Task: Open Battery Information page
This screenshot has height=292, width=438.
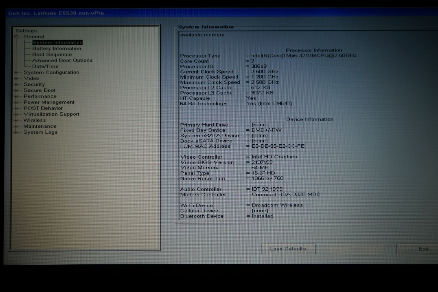Action: [x=57, y=48]
